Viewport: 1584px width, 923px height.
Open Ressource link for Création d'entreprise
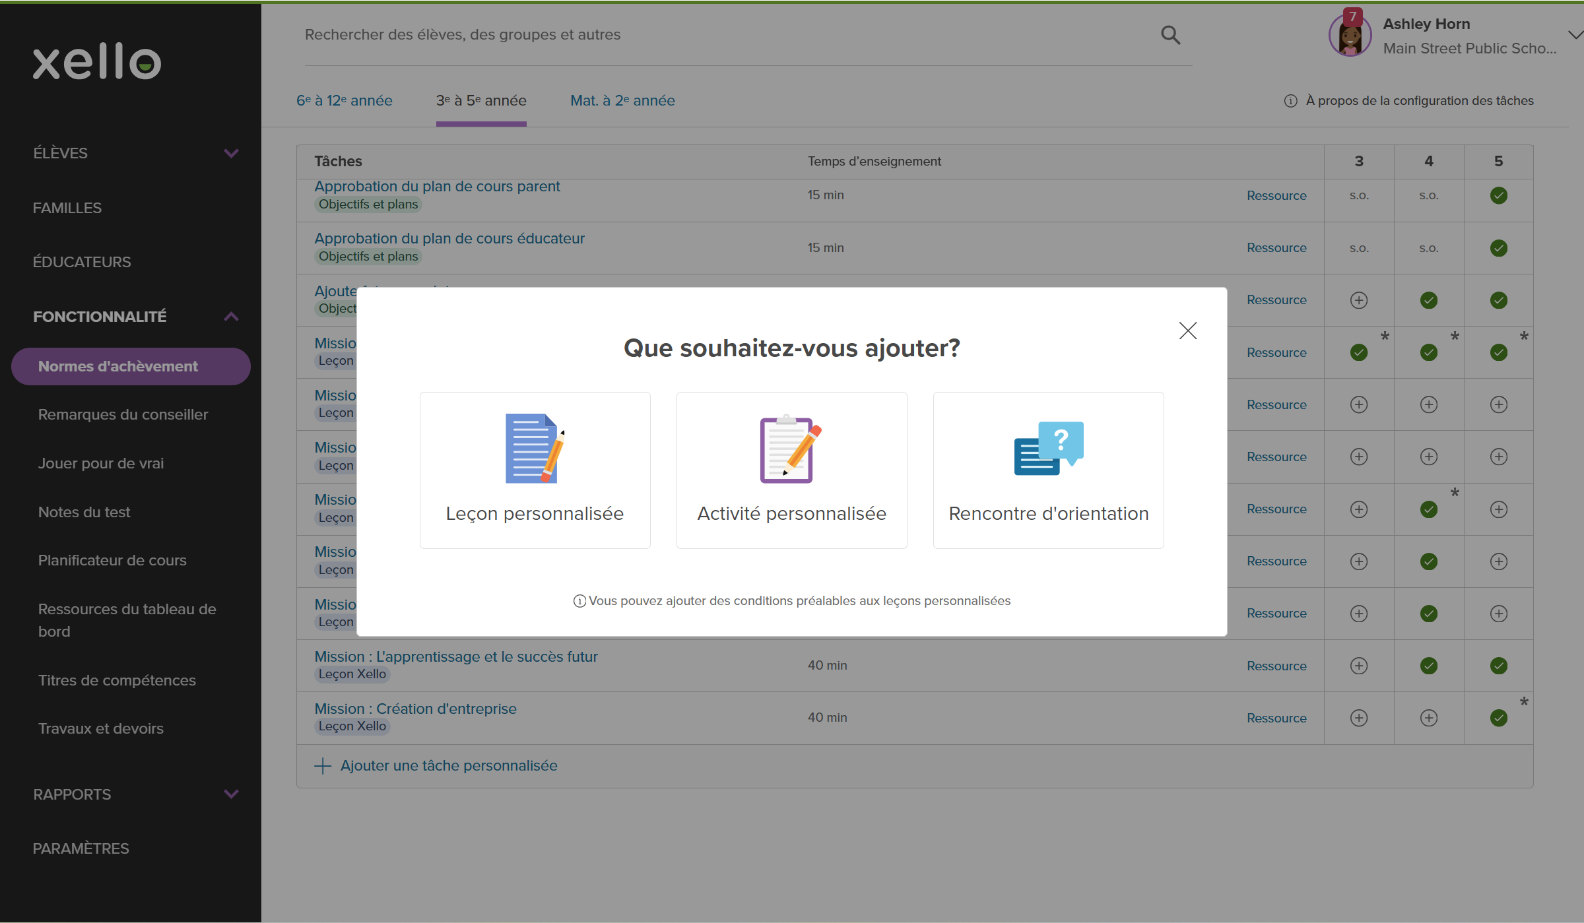pyautogui.click(x=1276, y=718)
